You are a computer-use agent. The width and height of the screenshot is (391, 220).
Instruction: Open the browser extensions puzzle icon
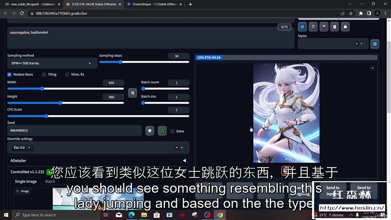click(x=361, y=13)
